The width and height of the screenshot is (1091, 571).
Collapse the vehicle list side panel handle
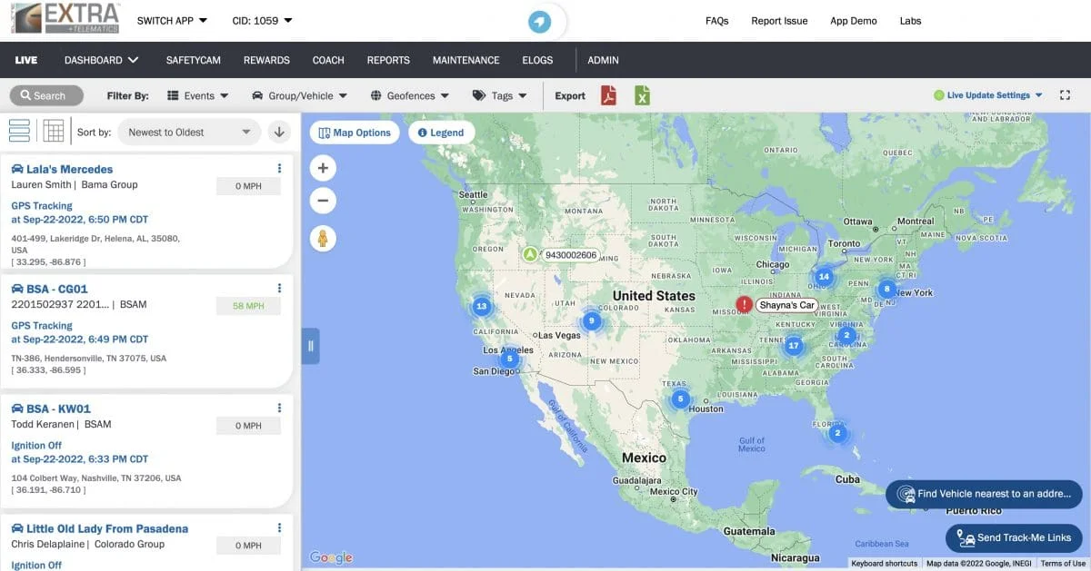[x=310, y=346]
